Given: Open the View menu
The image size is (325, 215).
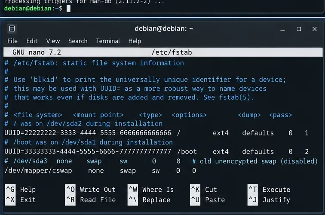Looking at the screenshot, I should (x=53, y=41).
